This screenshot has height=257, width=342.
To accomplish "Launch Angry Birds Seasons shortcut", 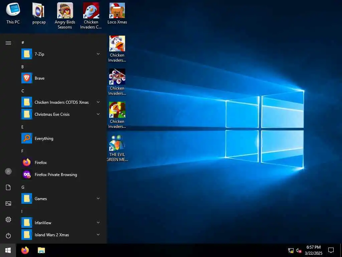I will [65, 16].
